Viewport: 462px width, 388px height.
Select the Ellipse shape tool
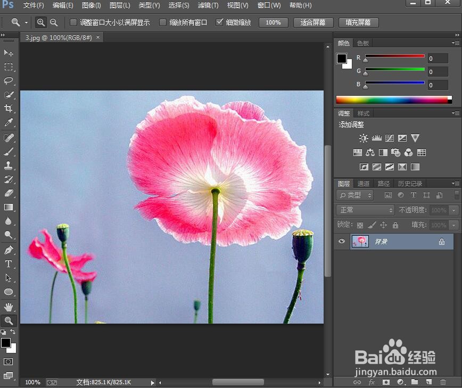tap(9, 292)
